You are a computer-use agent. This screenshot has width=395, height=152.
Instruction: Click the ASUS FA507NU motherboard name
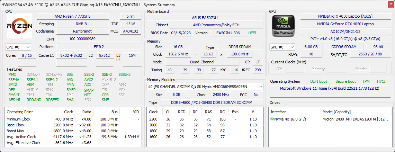pos(205,18)
